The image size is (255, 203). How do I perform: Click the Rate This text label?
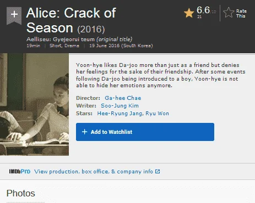241,14
